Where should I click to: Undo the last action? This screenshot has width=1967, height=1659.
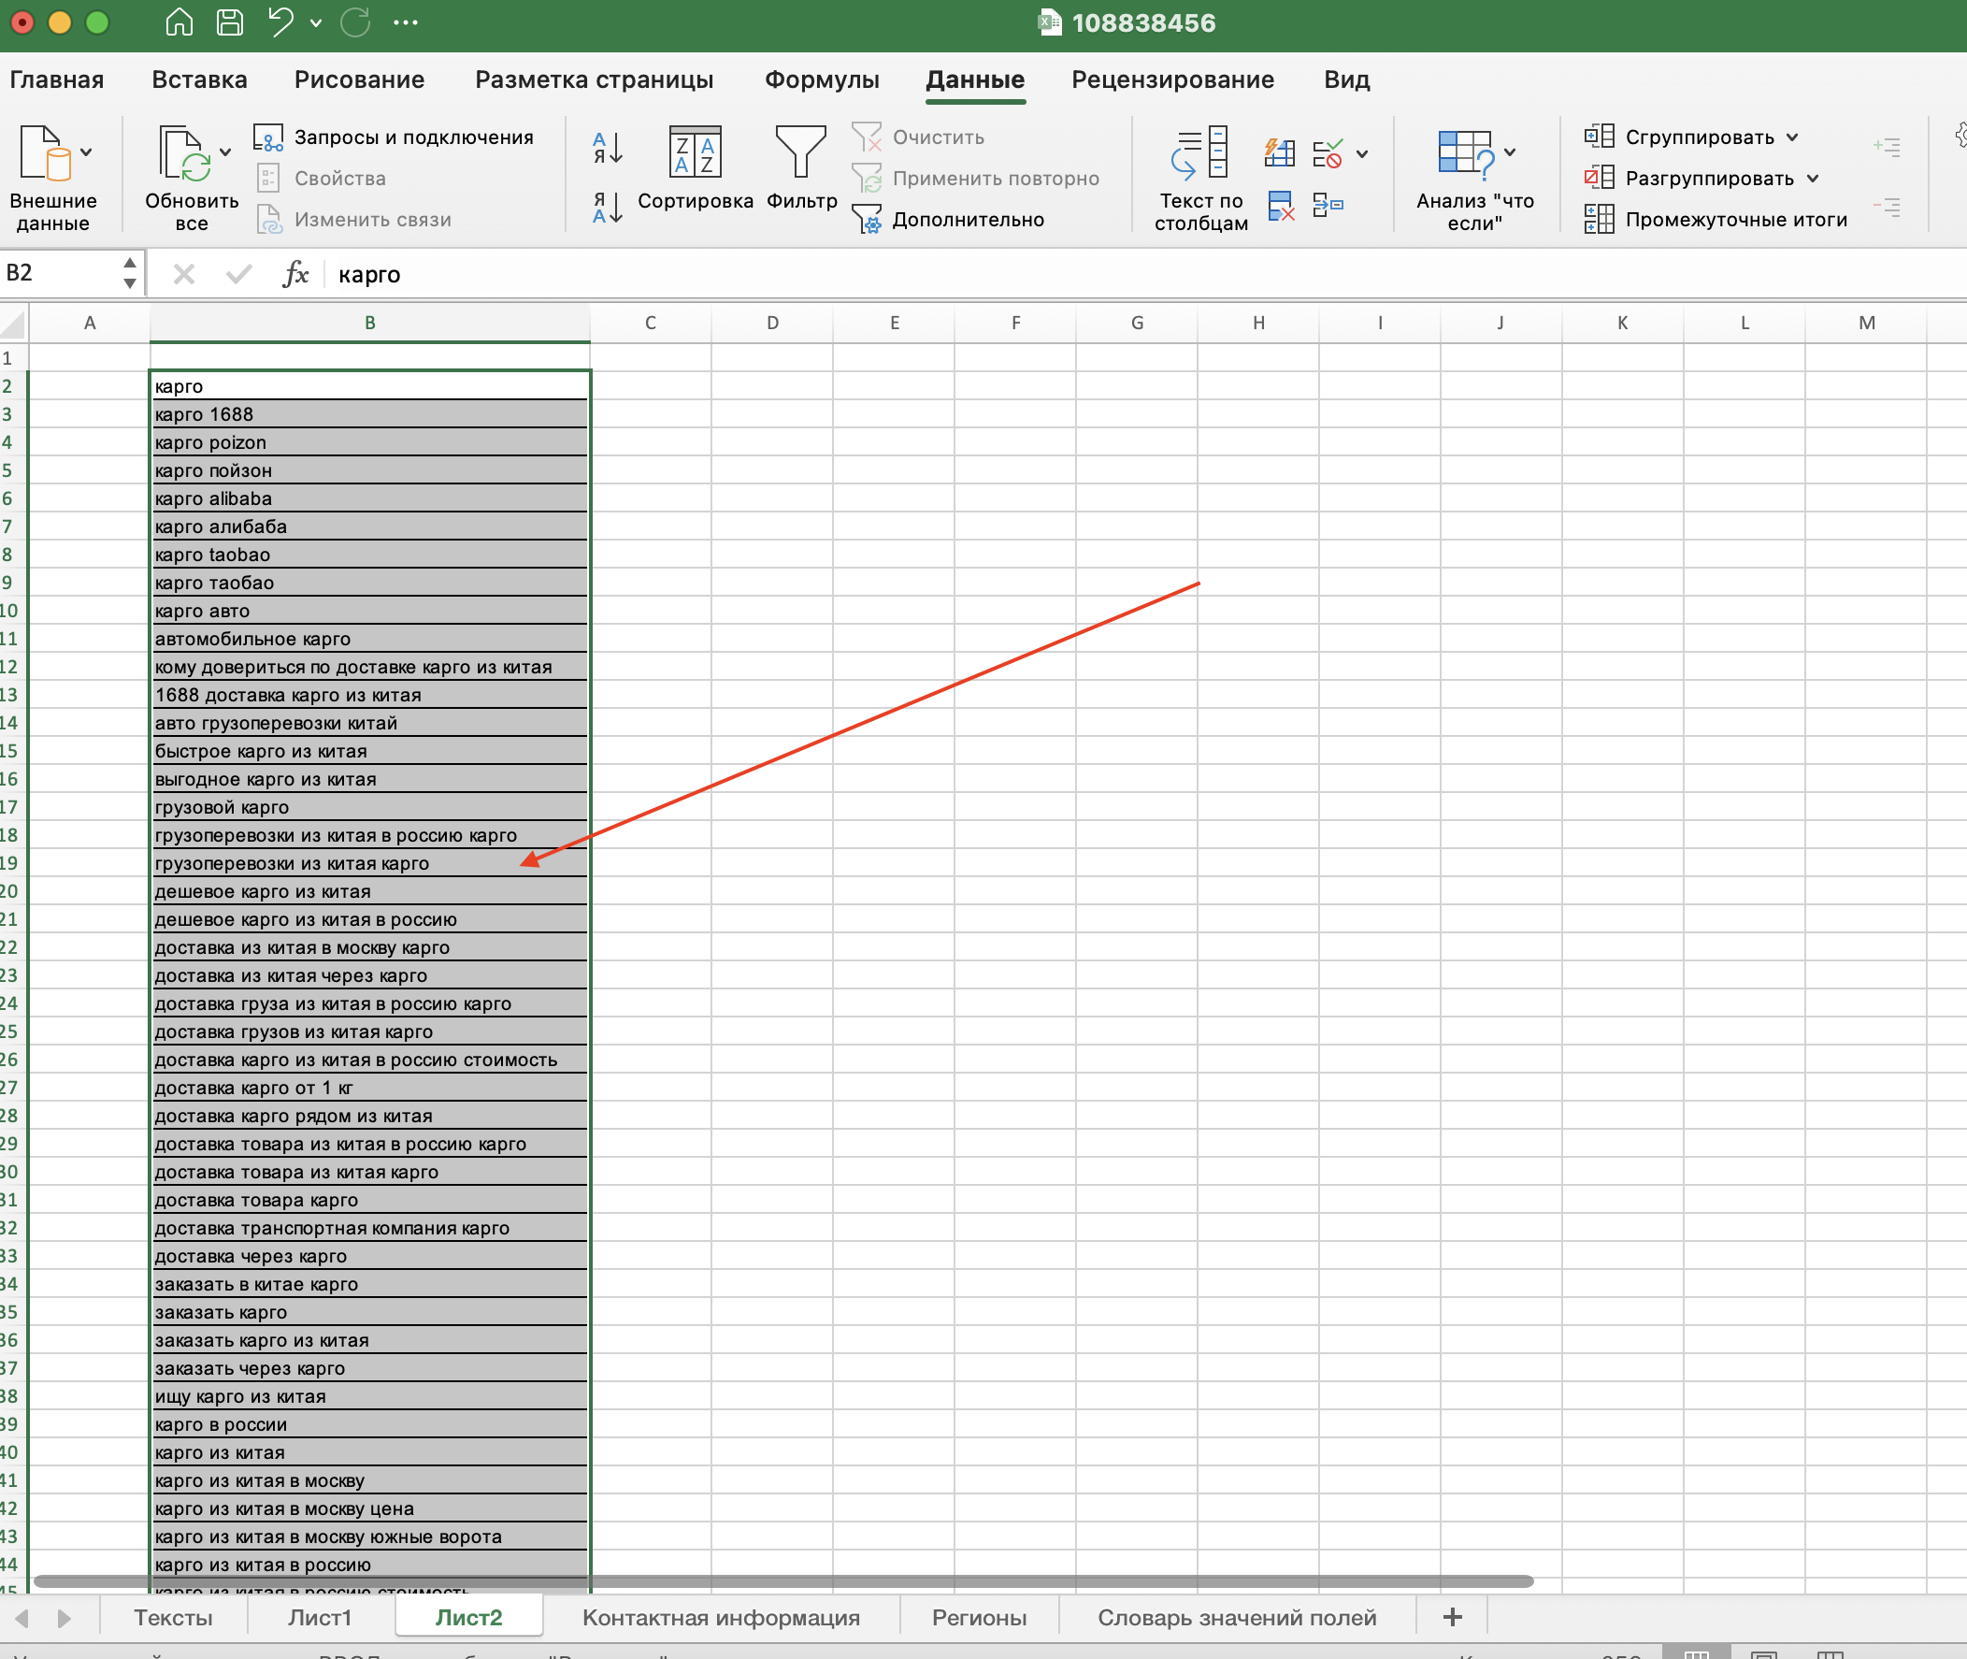tap(280, 22)
